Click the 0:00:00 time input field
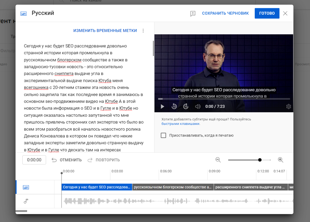This screenshot has width=310, height=222. click(x=34, y=160)
